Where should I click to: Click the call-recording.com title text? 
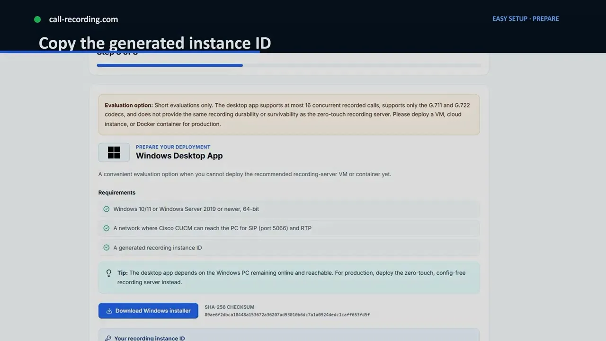coord(83,19)
